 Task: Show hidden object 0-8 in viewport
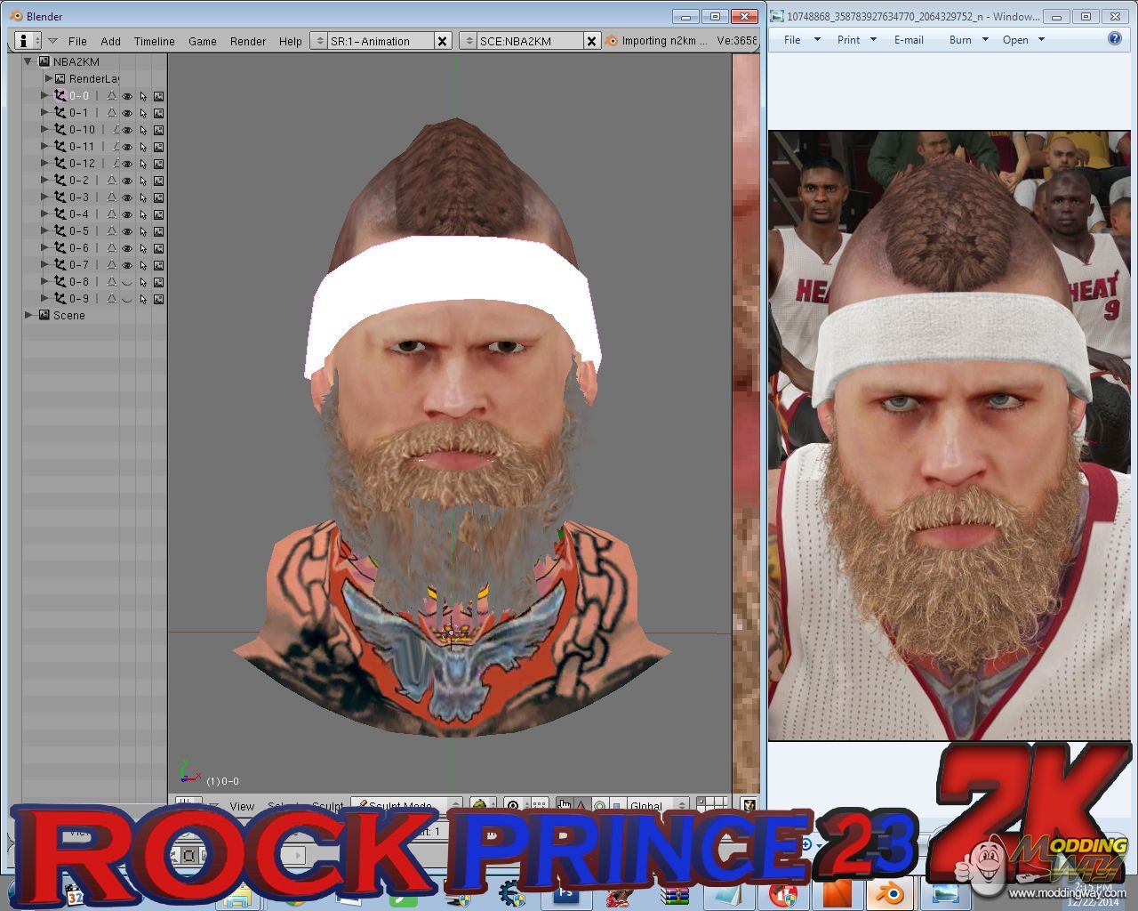[x=127, y=282]
